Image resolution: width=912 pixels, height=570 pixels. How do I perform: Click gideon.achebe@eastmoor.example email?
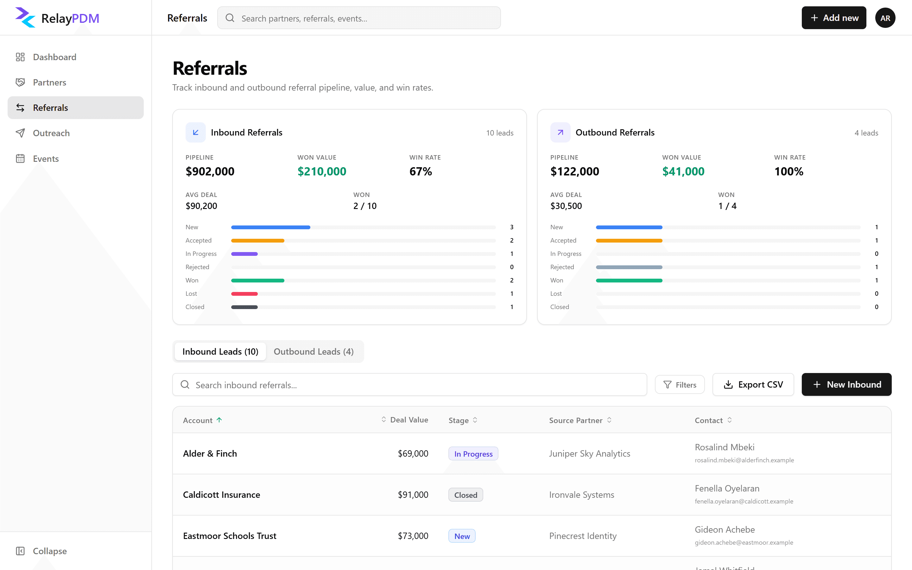tap(744, 542)
